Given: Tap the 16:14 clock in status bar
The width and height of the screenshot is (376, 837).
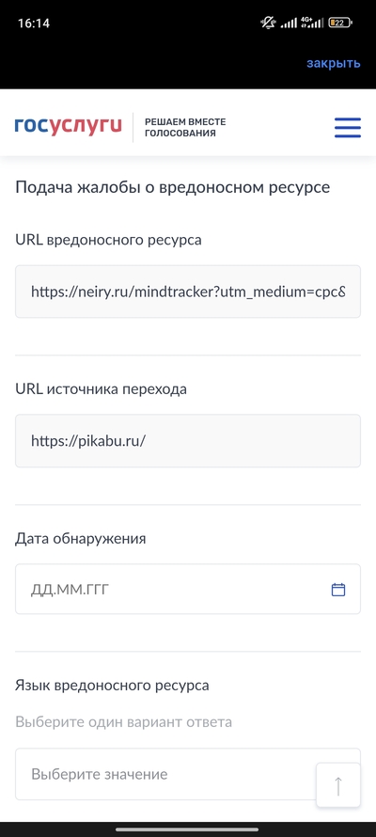Looking at the screenshot, I should [x=34, y=24].
